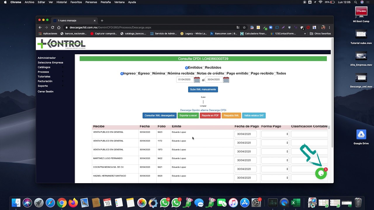Open Forma Pago dropdown for COCINTRA MONICA
The height and width of the screenshot is (210, 374).
coord(275,169)
